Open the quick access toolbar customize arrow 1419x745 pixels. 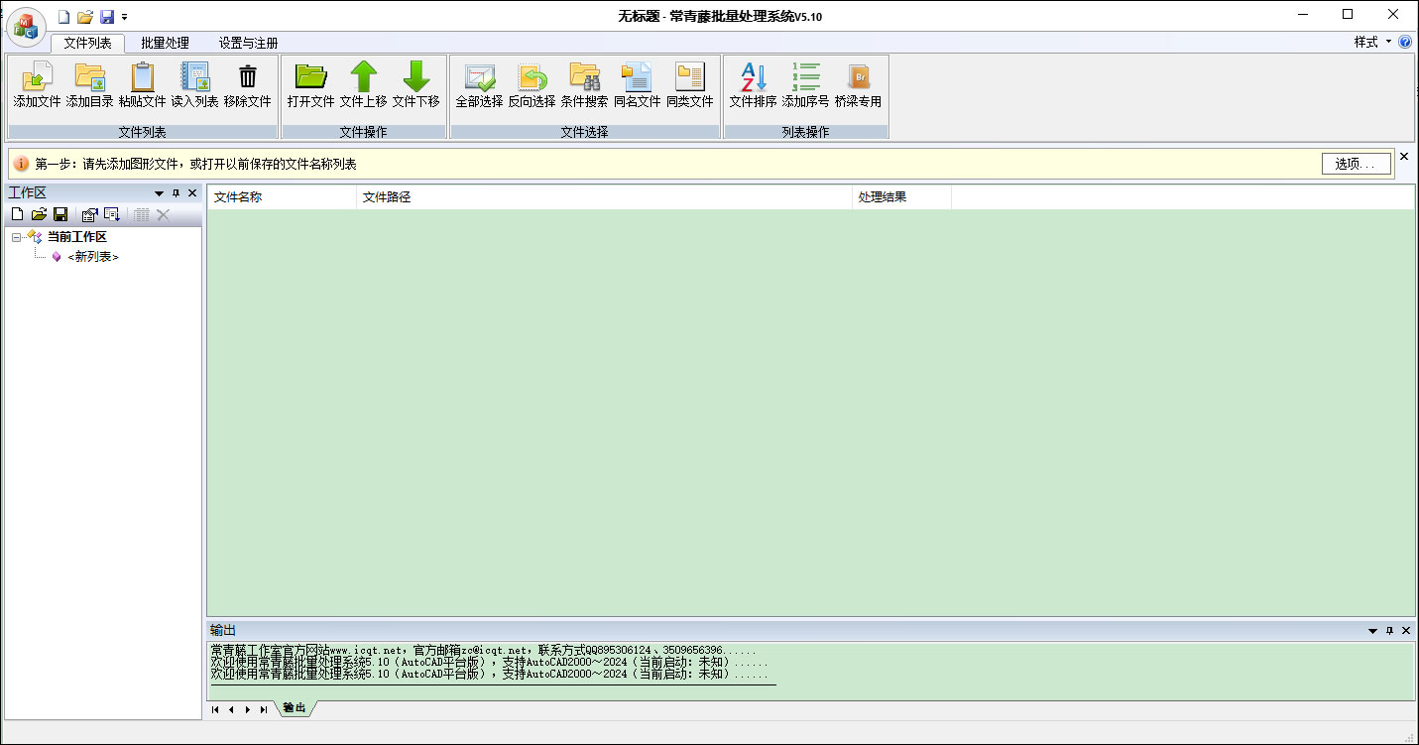[x=122, y=15]
